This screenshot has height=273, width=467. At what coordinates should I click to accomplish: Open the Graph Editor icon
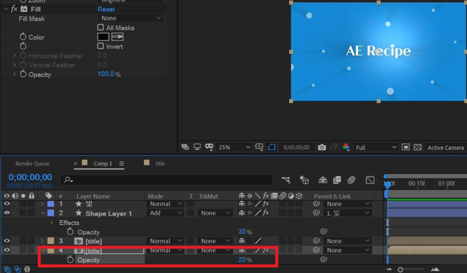coord(370,180)
